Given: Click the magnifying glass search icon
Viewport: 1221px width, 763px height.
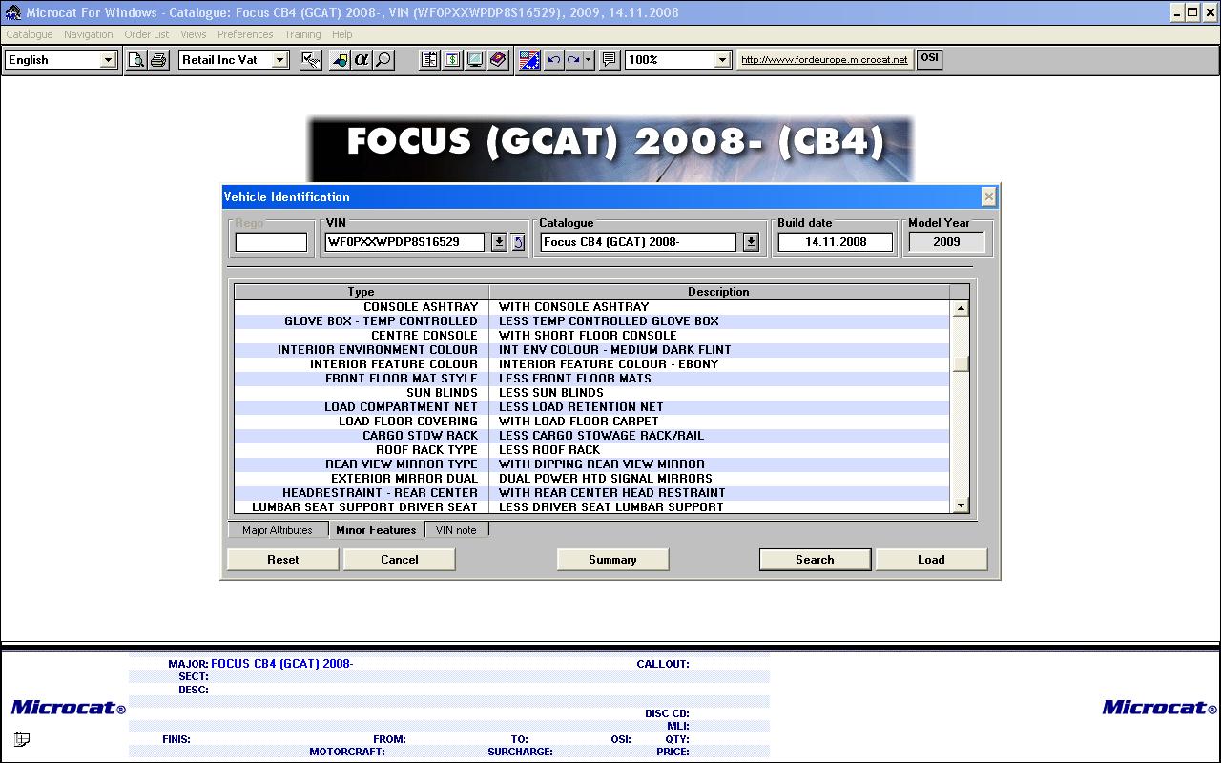Looking at the screenshot, I should (383, 60).
